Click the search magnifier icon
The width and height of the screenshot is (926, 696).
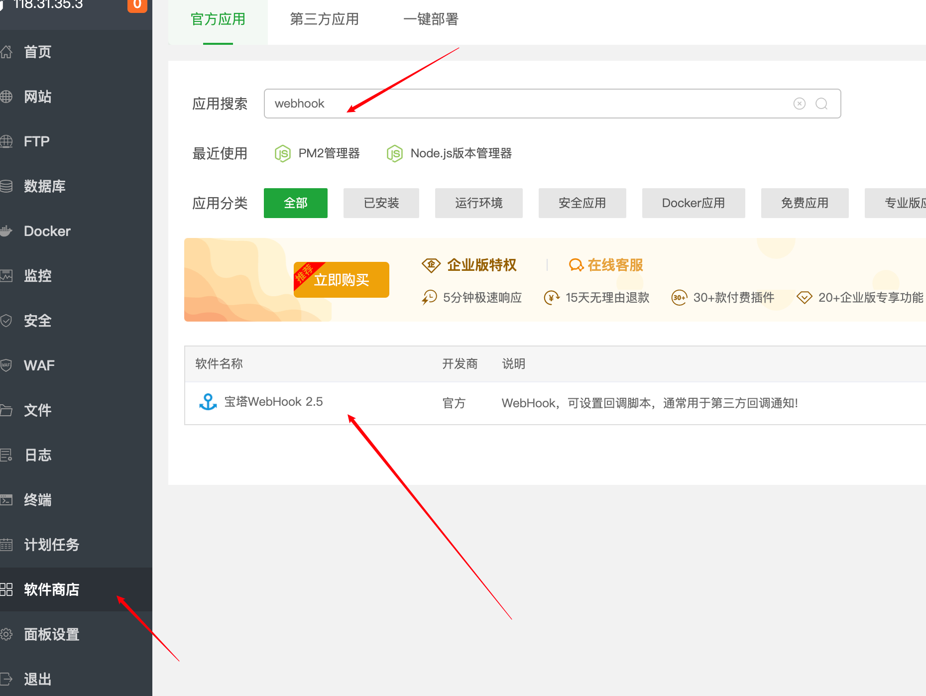[821, 104]
